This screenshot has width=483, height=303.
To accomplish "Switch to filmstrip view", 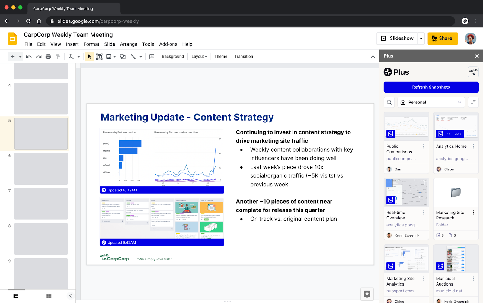I will (x=16, y=296).
